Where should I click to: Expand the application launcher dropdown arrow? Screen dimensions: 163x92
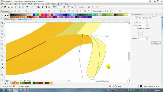pyautogui.click(x=99, y=7)
